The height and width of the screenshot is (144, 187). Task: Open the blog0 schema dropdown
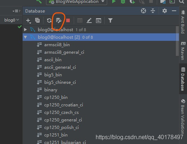(12, 20)
